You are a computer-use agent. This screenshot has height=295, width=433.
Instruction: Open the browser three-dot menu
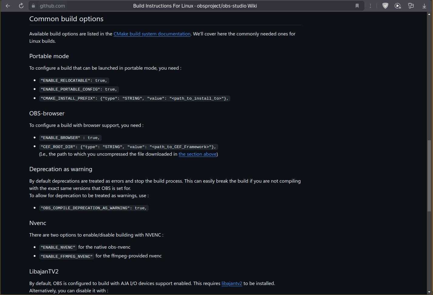[x=370, y=6]
